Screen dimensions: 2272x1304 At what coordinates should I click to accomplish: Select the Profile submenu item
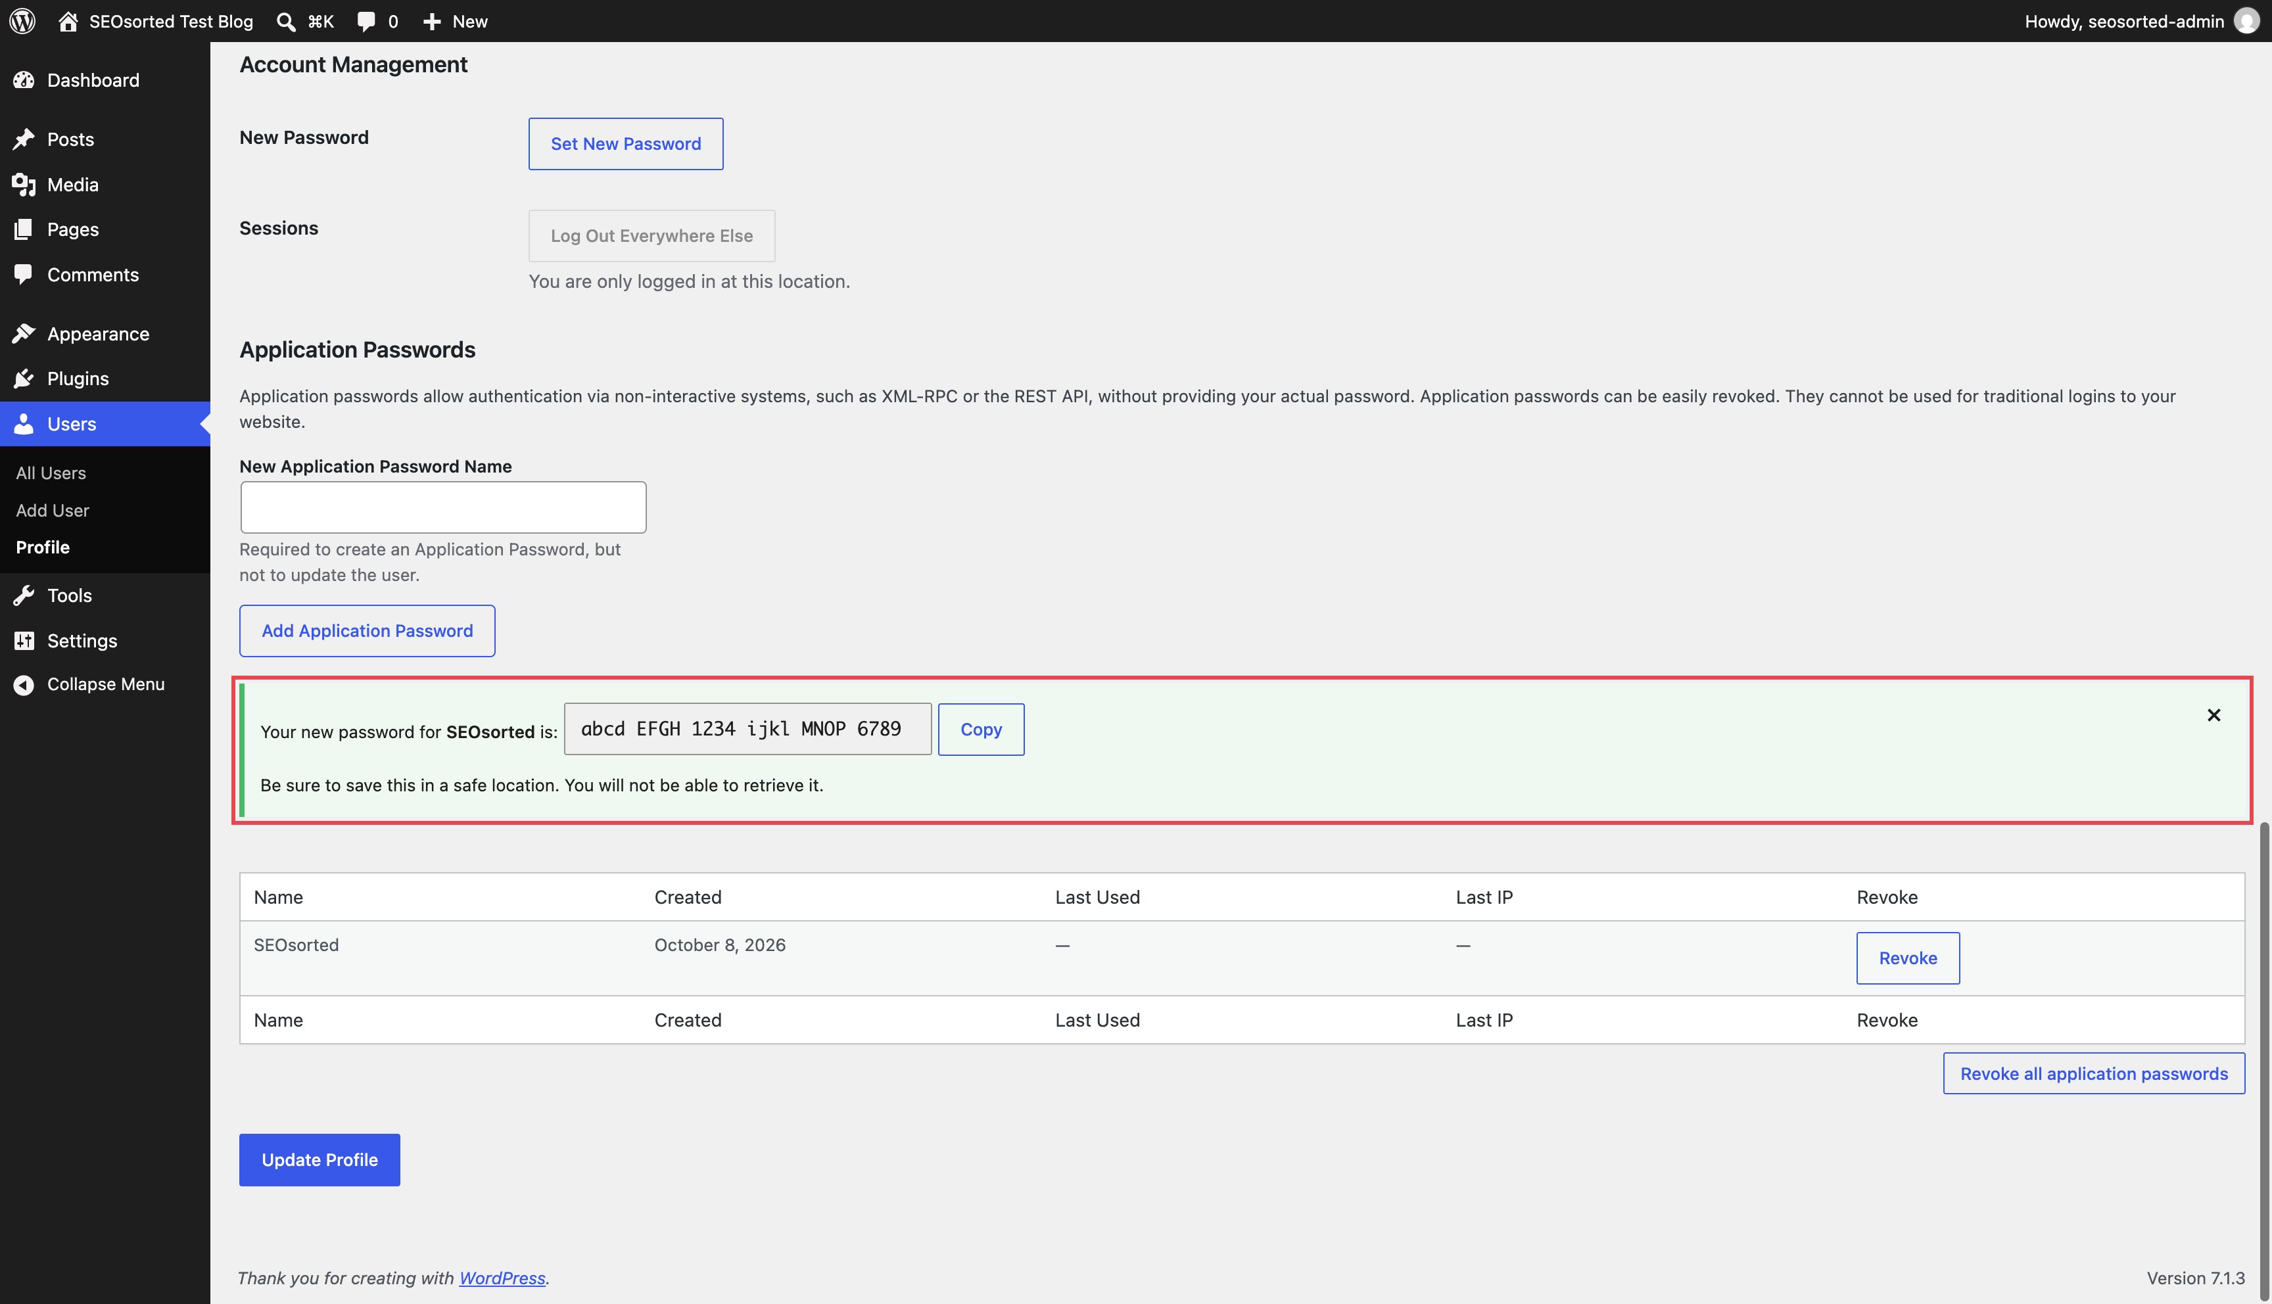click(43, 547)
